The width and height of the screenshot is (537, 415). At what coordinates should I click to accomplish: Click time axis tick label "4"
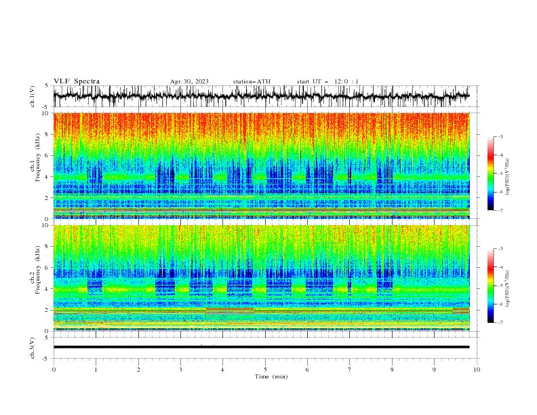pyautogui.click(x=223, y=370)
